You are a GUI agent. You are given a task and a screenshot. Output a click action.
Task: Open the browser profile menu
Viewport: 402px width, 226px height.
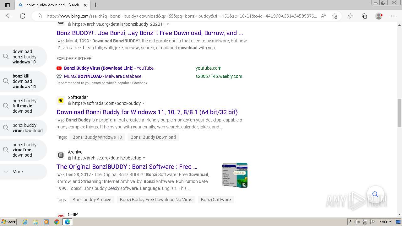(x=379, y=16)
